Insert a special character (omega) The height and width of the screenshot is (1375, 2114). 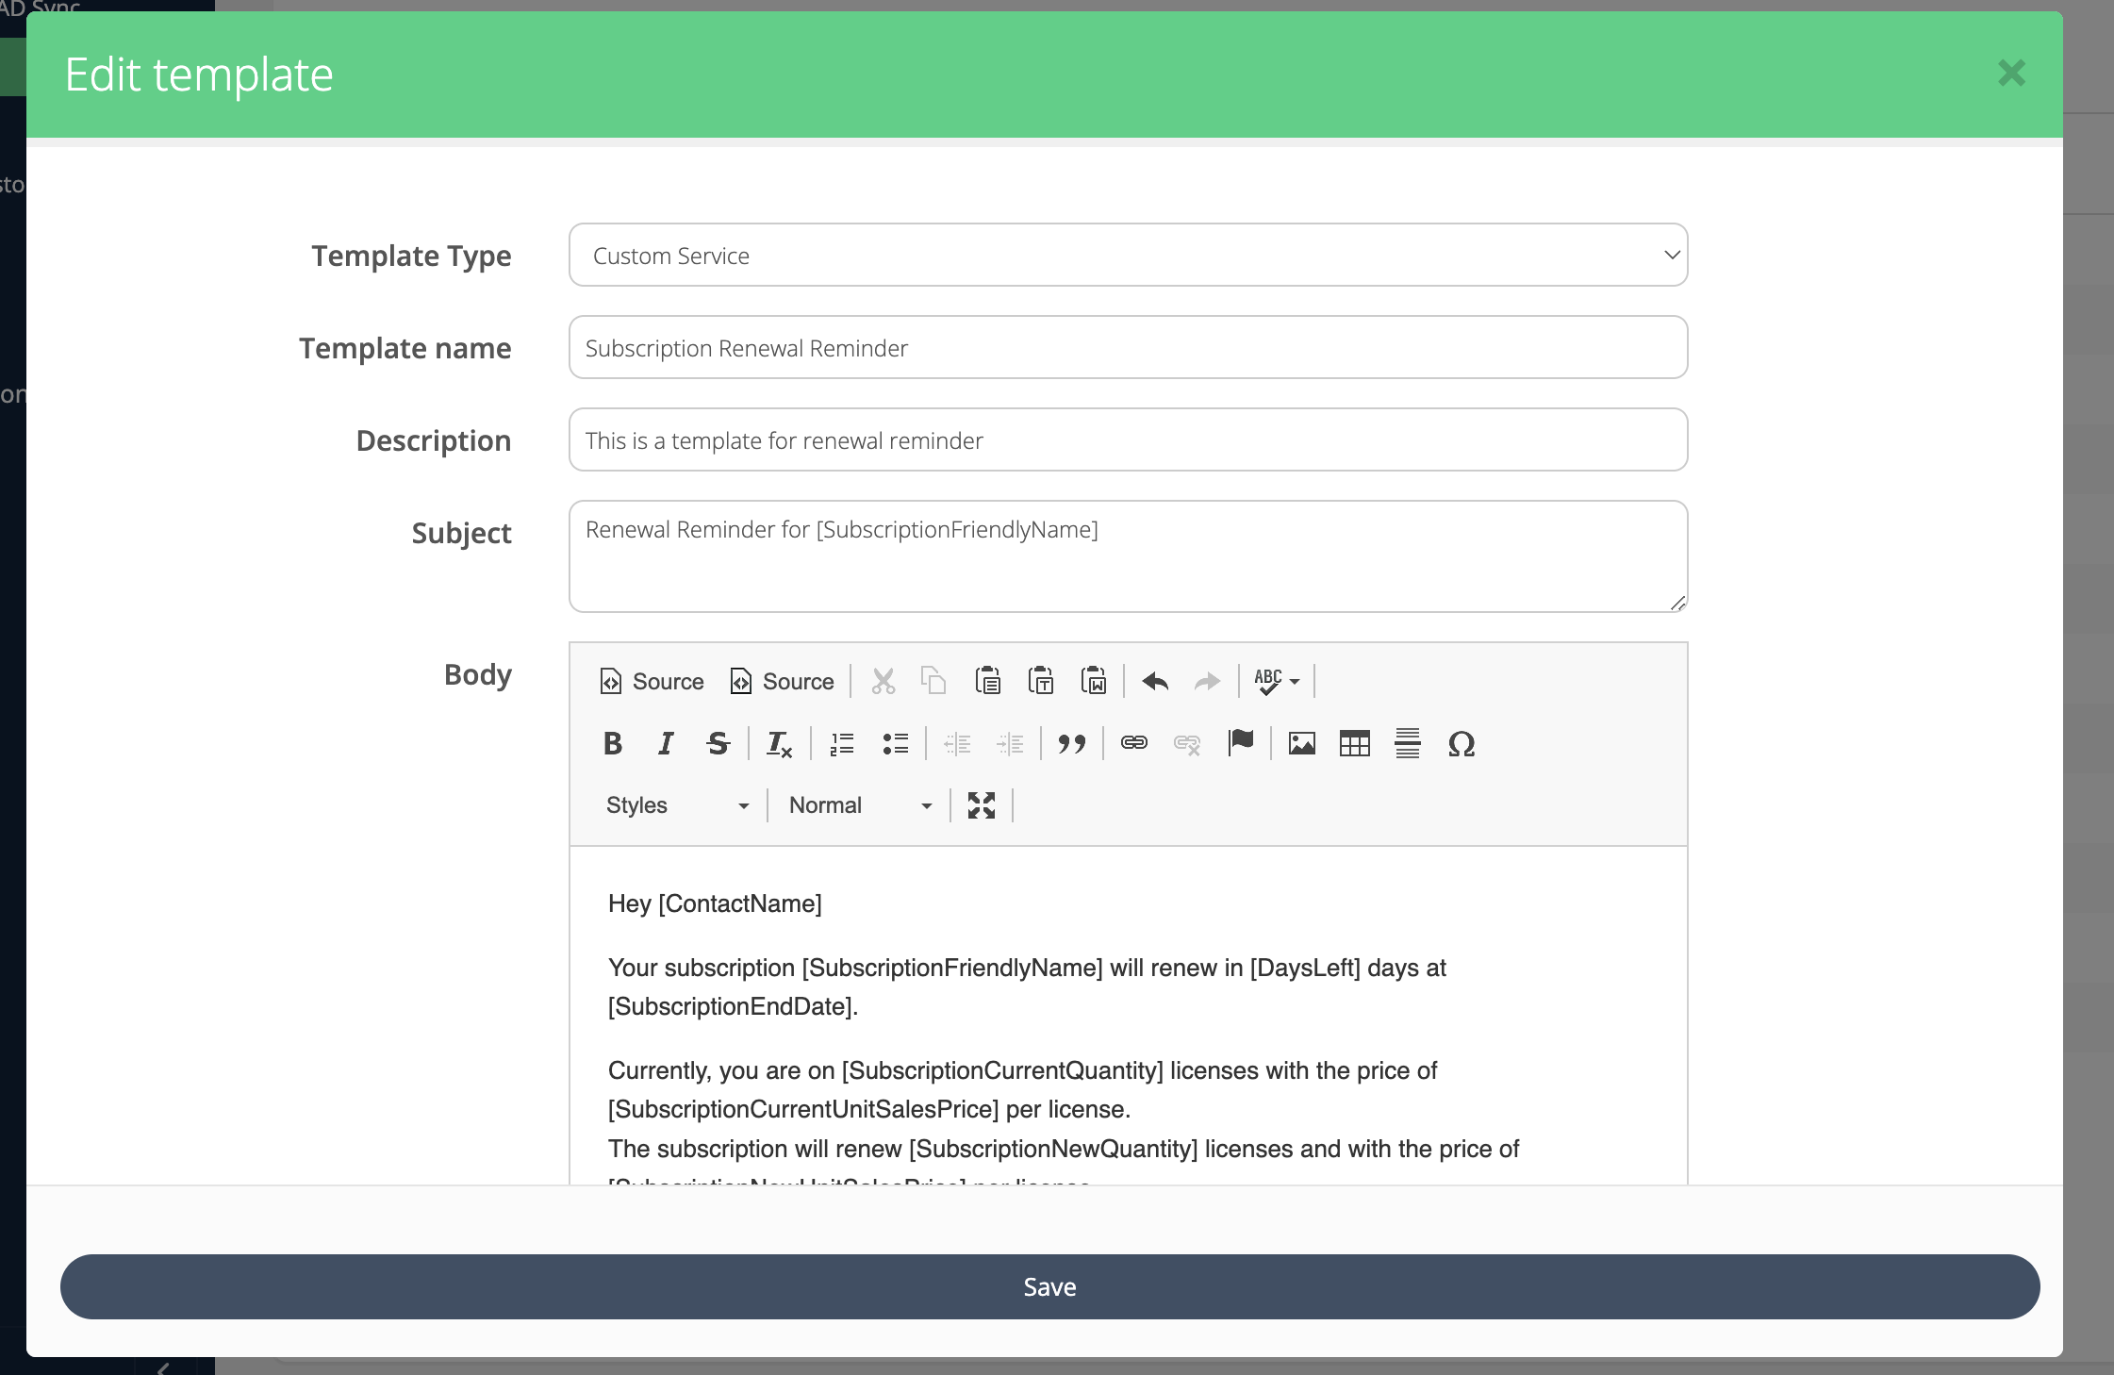click(1461, 744)
